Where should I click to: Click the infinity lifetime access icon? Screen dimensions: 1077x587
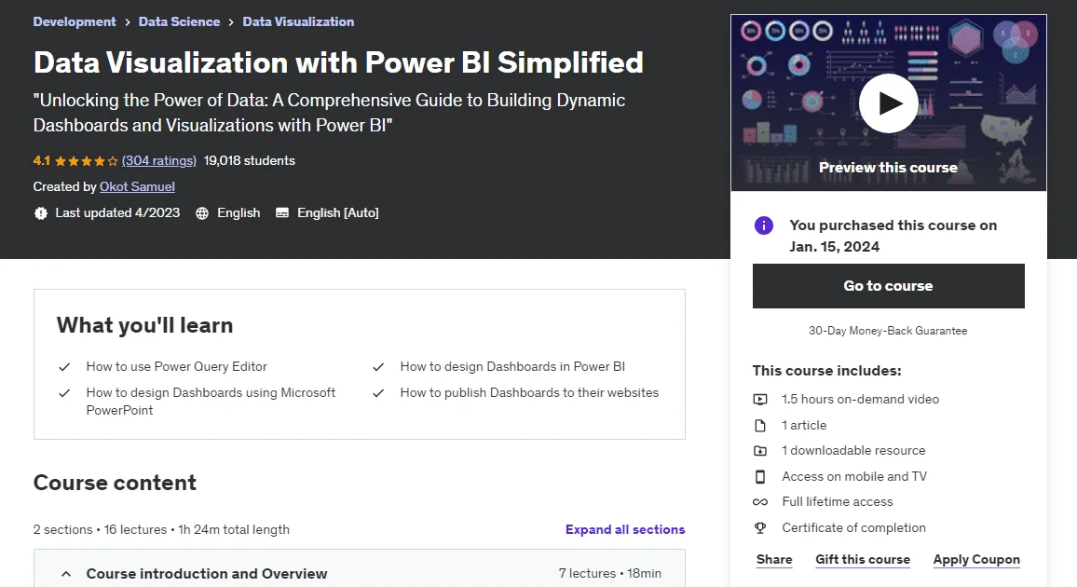760,502
